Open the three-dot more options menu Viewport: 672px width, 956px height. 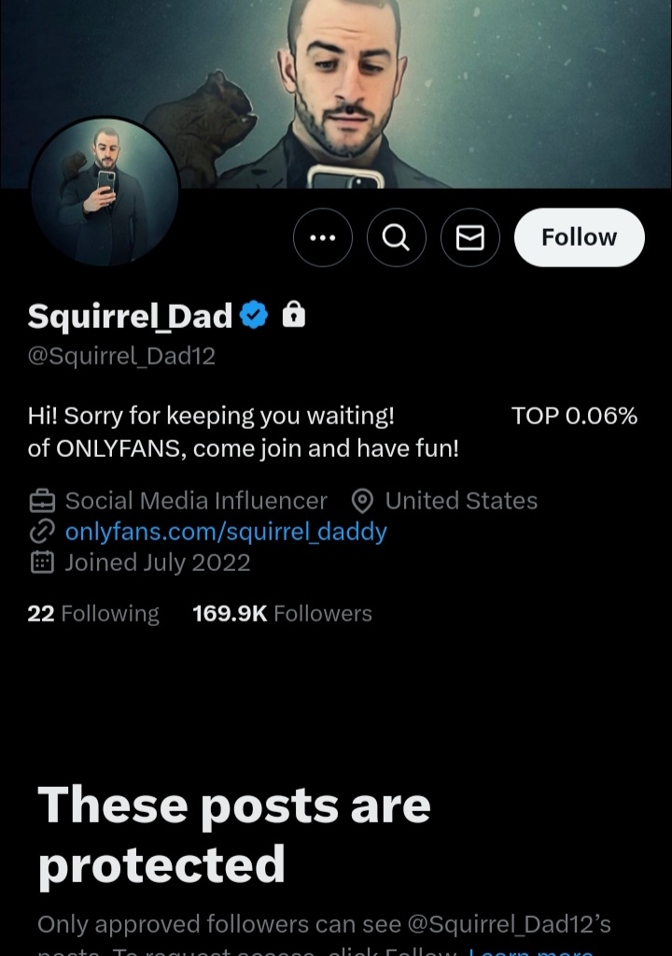tap(323, 238)
